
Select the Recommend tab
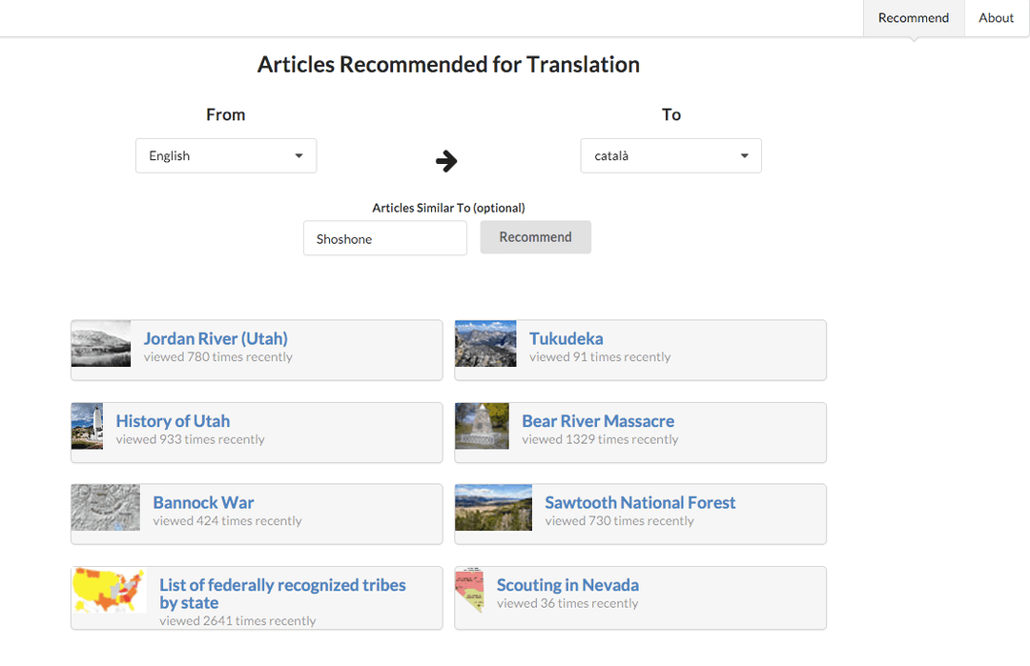[x=913, y=17]
